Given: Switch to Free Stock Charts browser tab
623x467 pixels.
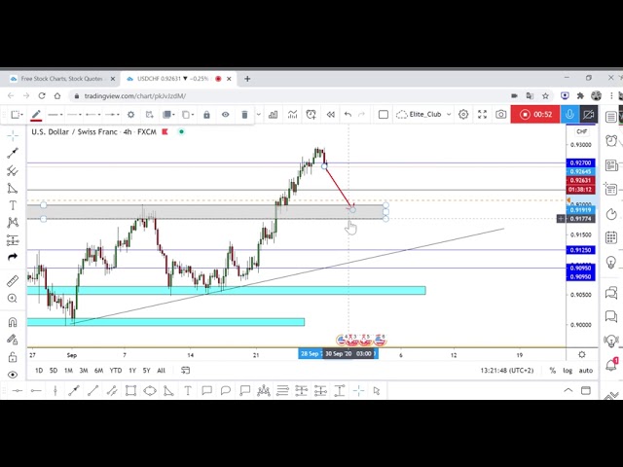Looking at the screenshot, I should coord(60,79).
